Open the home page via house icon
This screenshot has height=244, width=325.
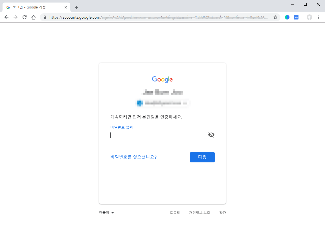pyautogui.click(x=34, y=17)
